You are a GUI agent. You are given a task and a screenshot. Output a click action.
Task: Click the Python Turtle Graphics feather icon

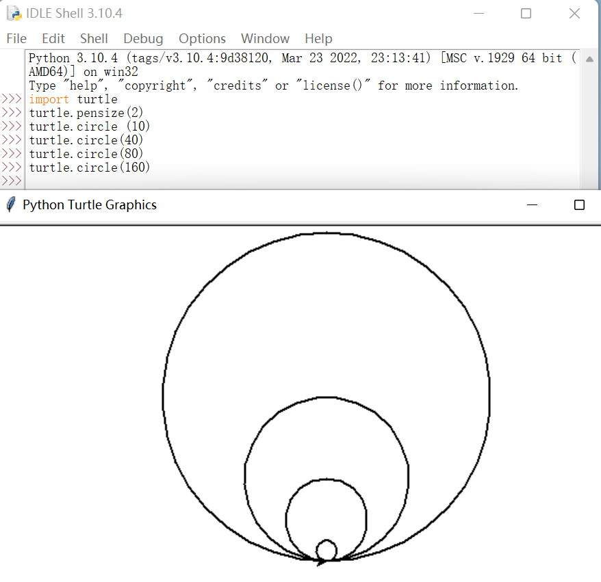click(x=10, y=204)
